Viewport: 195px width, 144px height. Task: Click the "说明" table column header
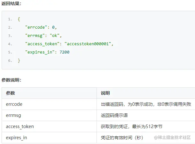(105, 93)
